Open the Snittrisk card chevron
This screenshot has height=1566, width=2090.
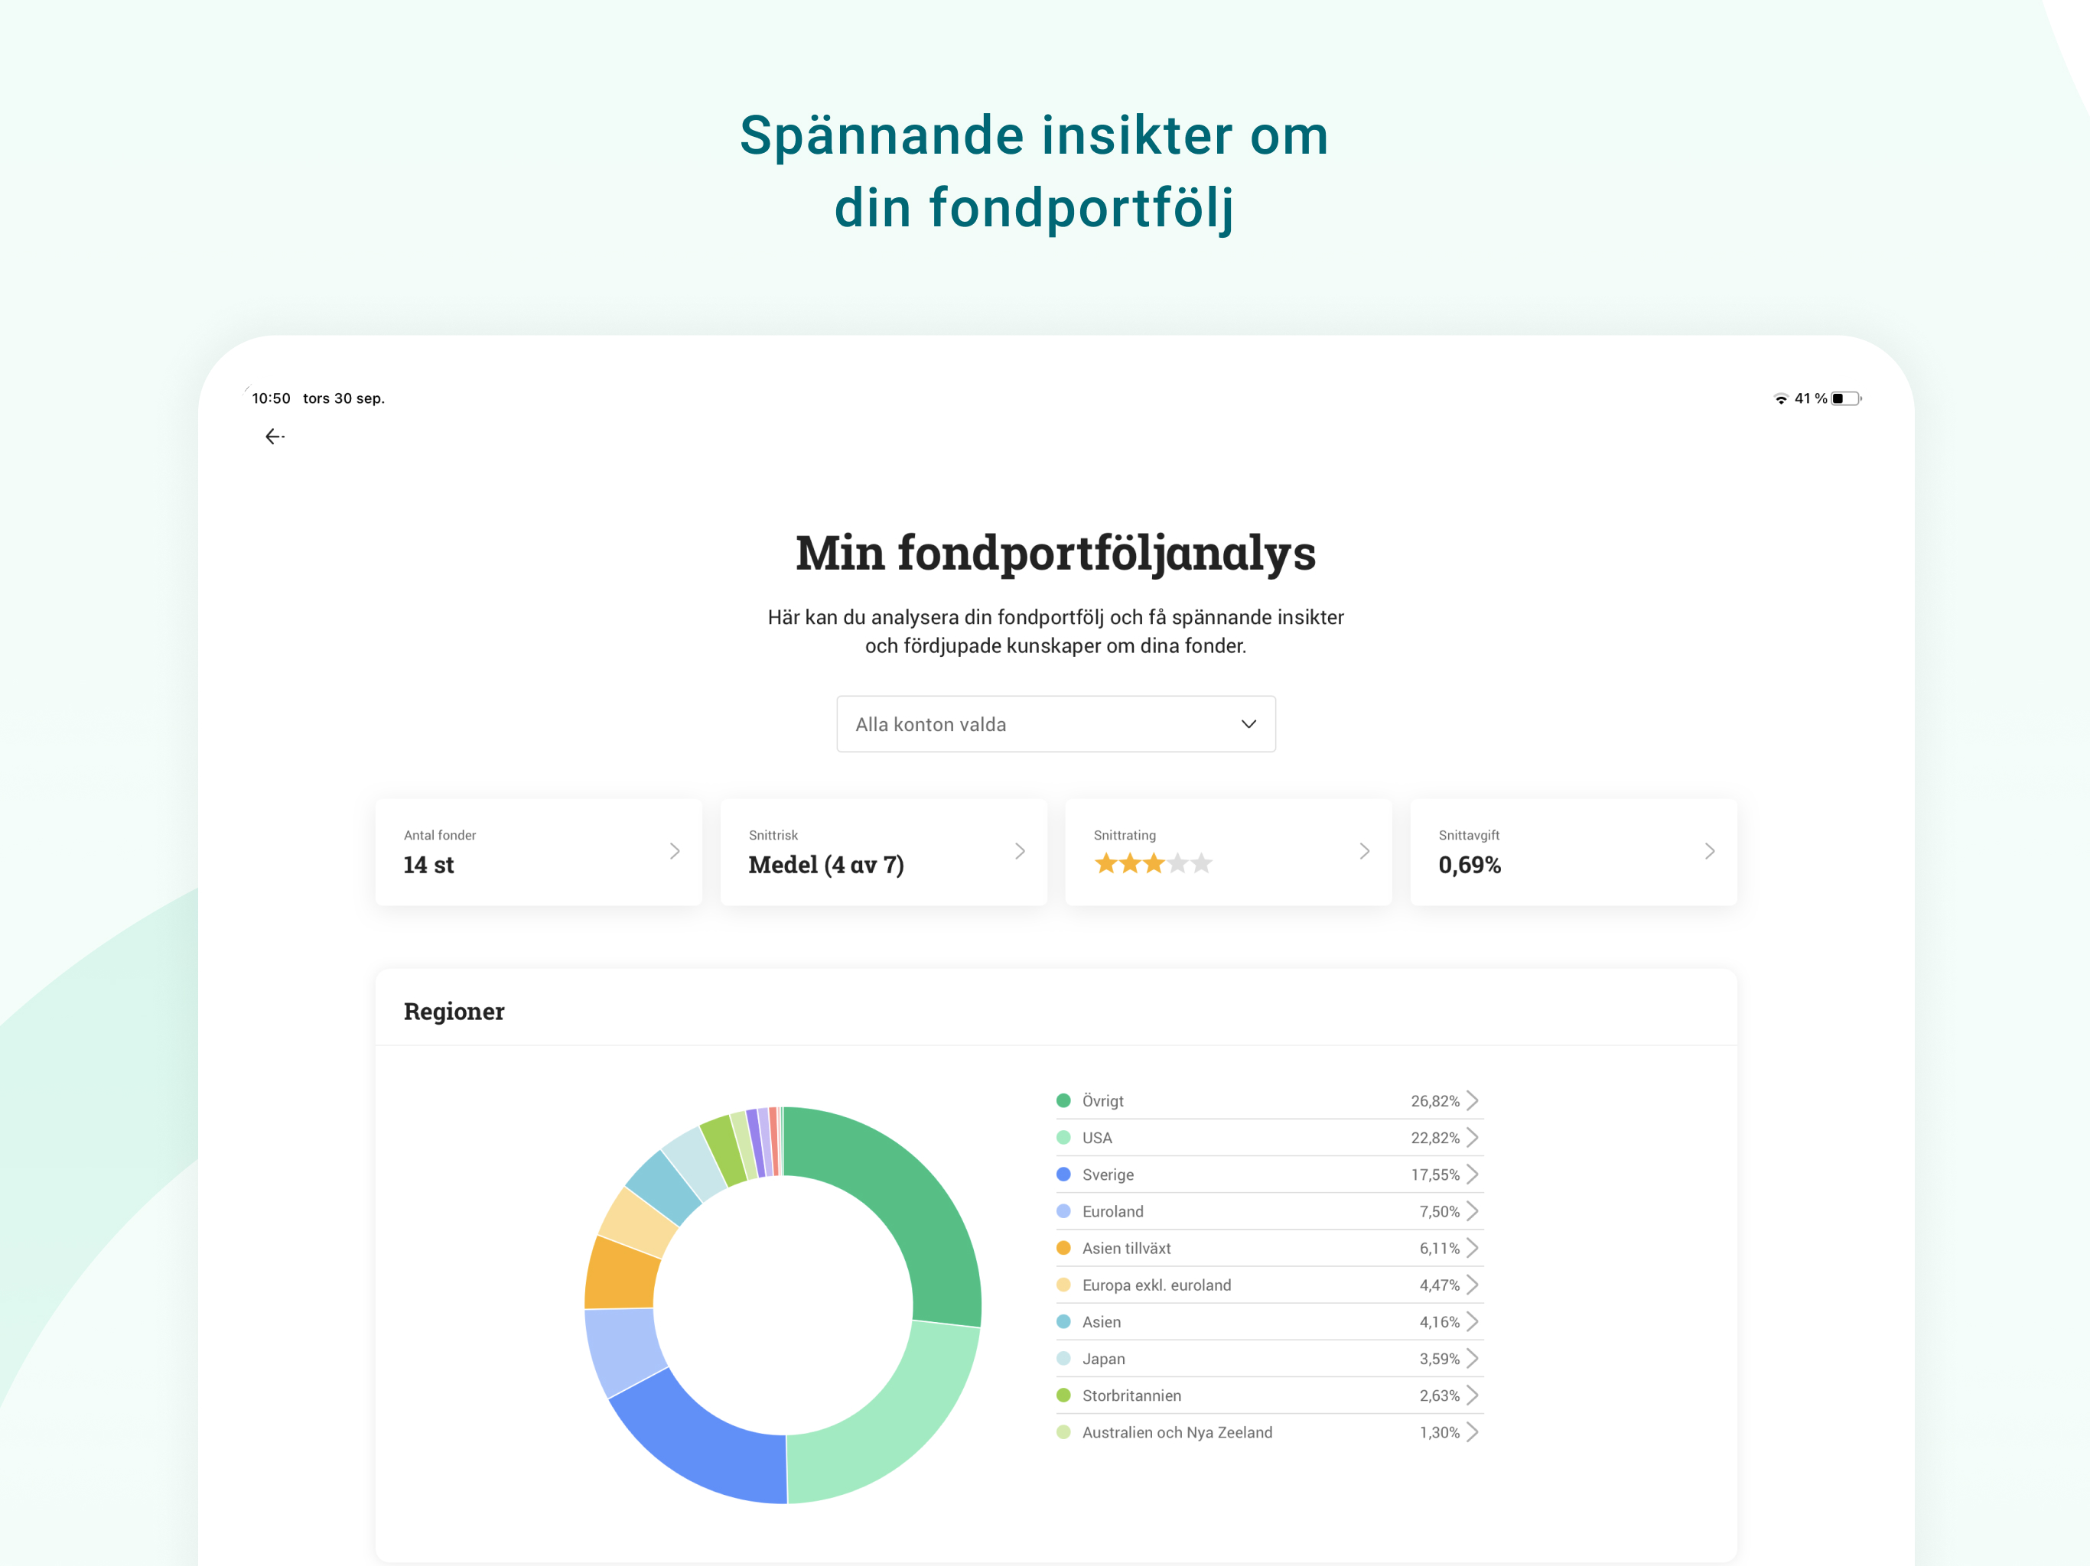[1020, 851]
